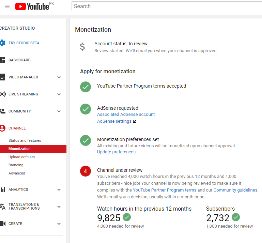Screen dimensions: 262x243
Task: Open DASHBOARD section
Action: coord(19,60)
